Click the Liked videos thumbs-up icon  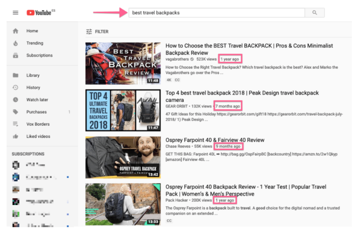pyautogui.click(x=16, y=136)
